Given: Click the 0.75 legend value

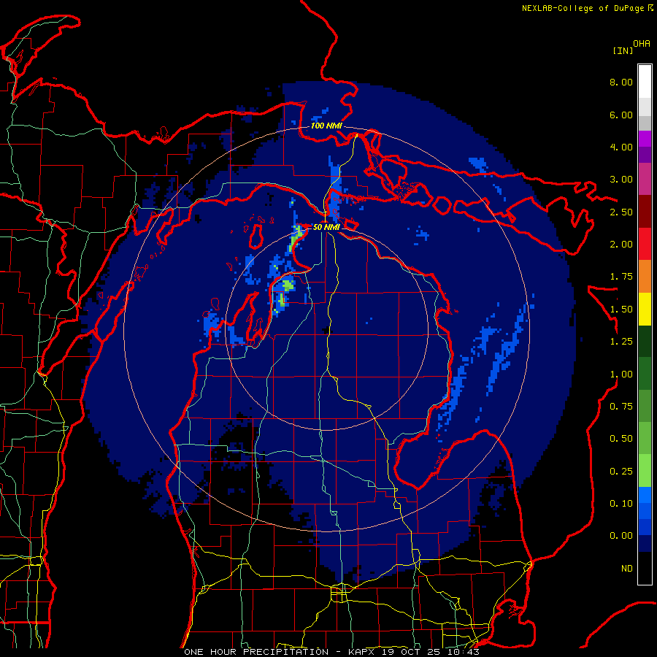Looking at the screenshot, I should [x=621, y=407].
